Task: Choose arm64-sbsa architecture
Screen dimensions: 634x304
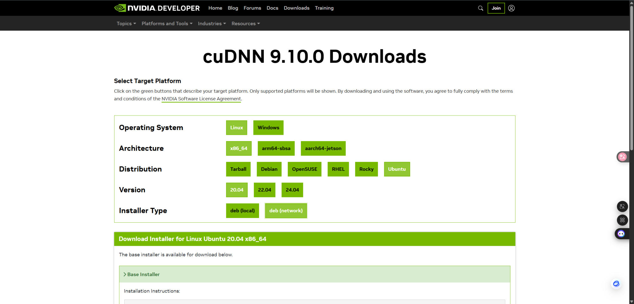Action: point(276,148)
